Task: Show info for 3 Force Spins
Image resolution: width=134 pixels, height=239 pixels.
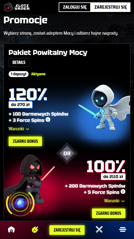Action: click(x=48, y=120)
